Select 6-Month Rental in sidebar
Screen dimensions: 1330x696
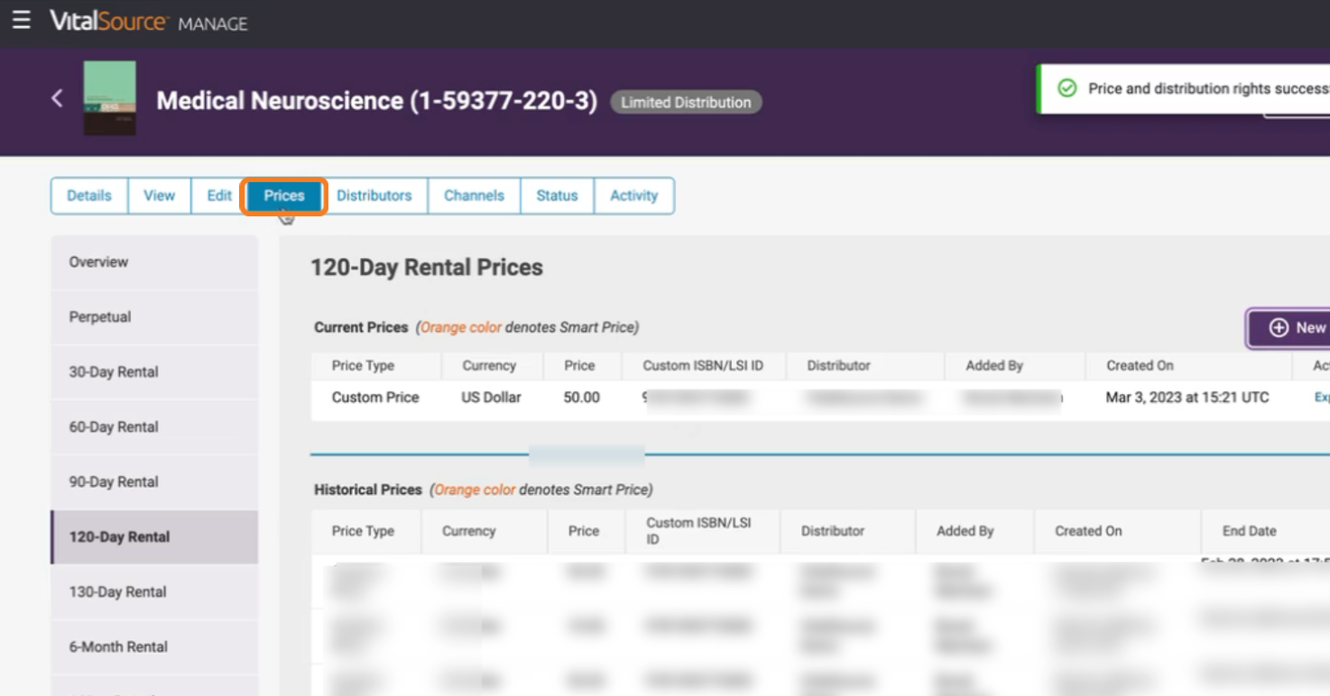coord(154,647)
